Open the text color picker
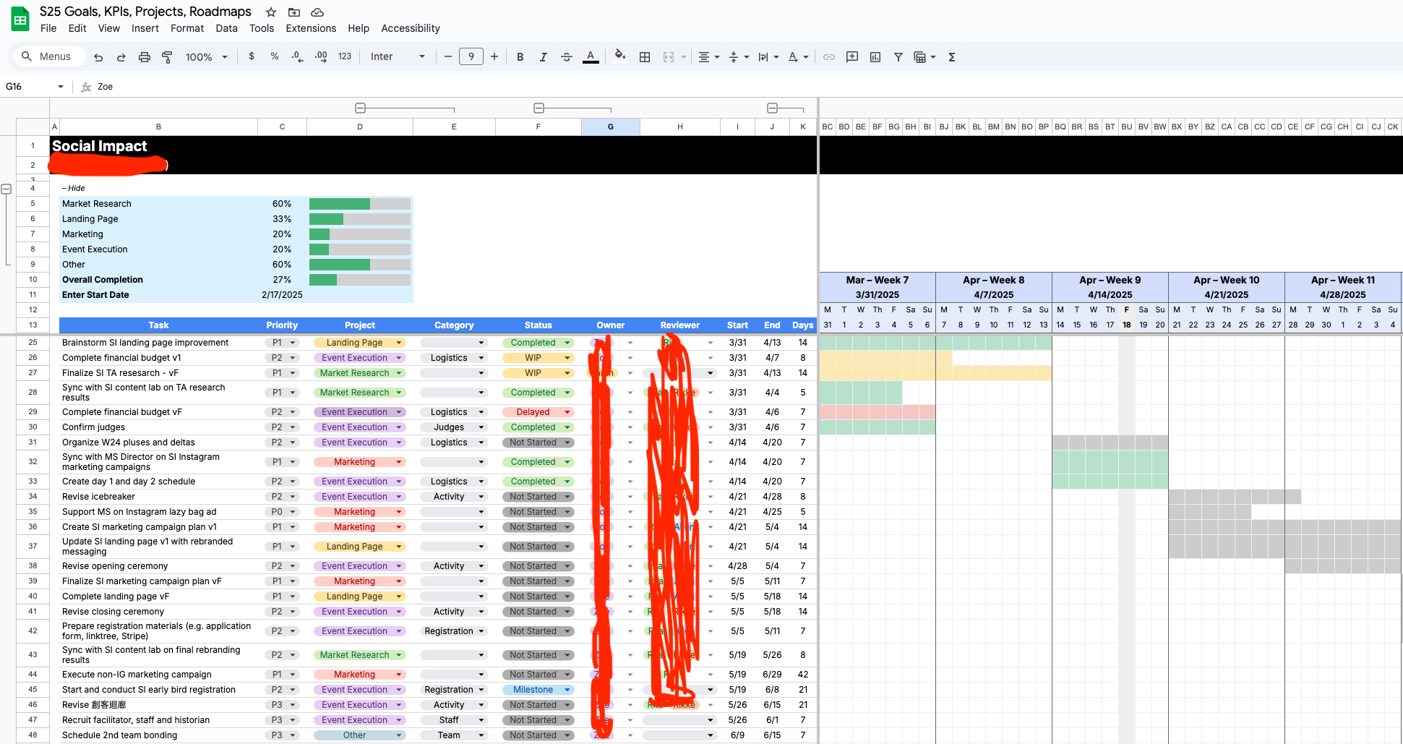Screen dimensions: 1403x744 point(591,56)
